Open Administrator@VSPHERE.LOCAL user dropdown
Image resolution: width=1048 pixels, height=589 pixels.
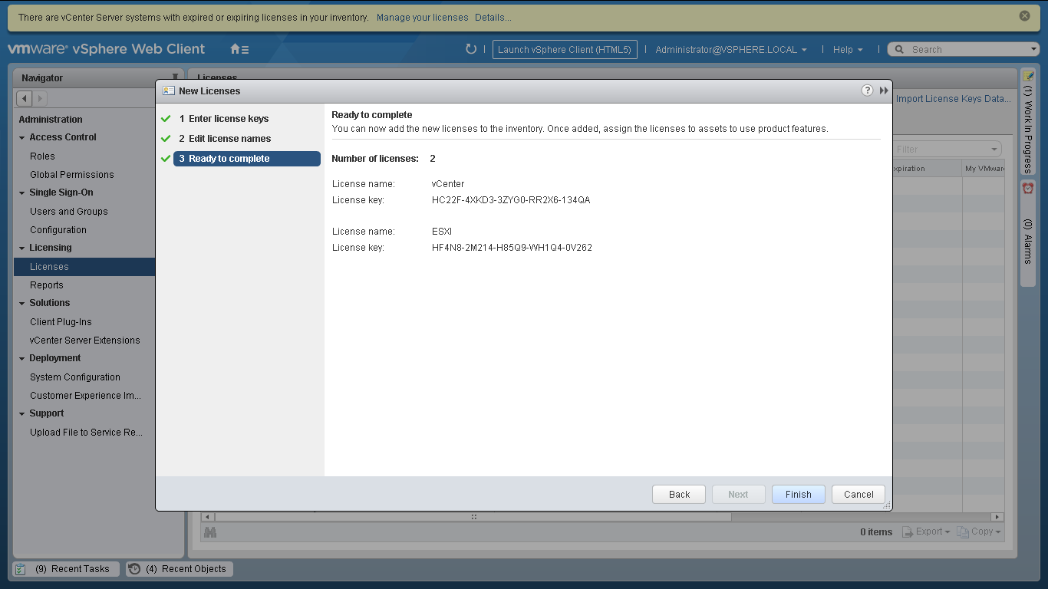click(730, 49)
